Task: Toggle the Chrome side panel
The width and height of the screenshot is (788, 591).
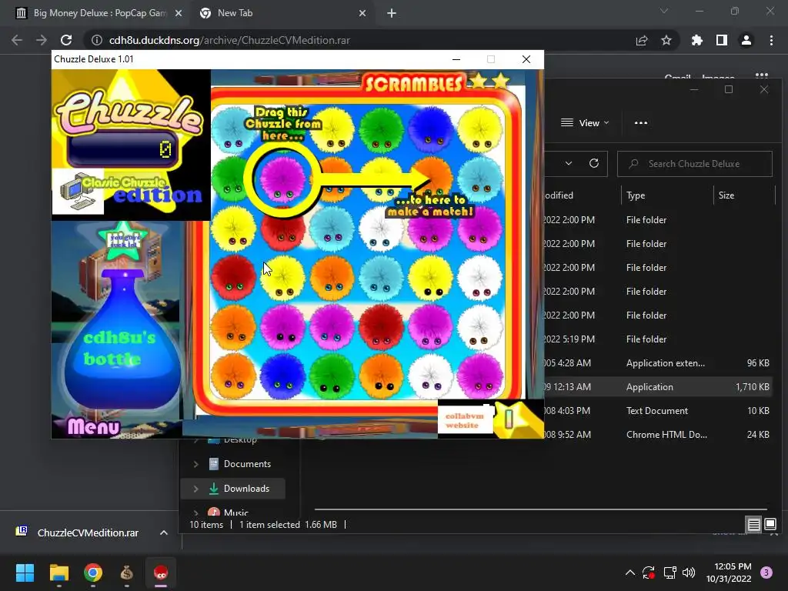Action: [x=722, y=40]
